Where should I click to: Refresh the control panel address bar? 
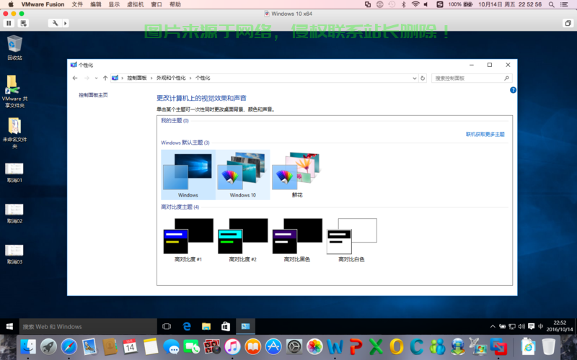point(423,78)
